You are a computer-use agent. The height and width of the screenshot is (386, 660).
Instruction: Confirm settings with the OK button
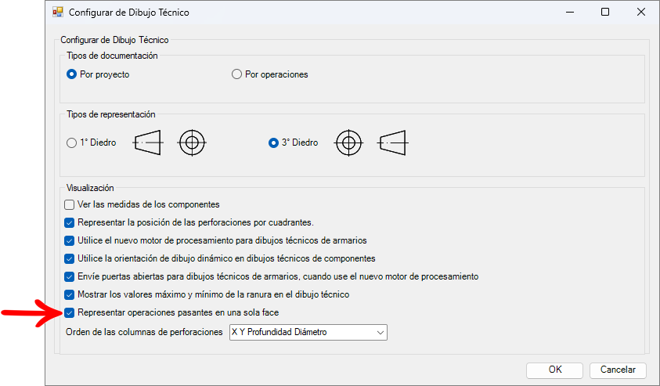[x=554, y=370]
